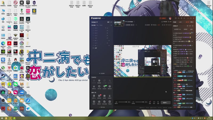The image size is (213, 120).
Task: Open the hamburger menu in title bar
Action: pos(184,18)
